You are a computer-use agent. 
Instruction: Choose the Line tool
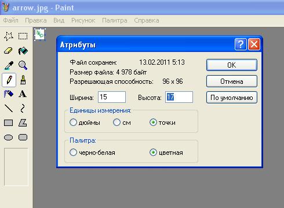point(9,108)
